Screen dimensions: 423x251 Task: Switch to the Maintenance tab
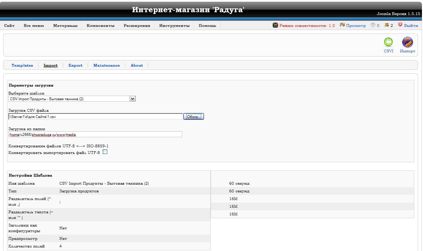107,65
